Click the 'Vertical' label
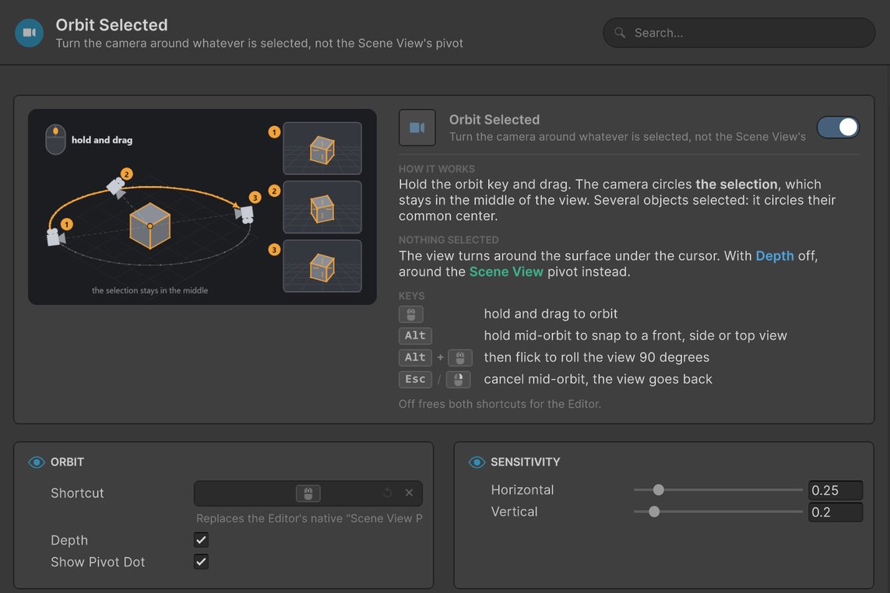The height and width of the screenshot is (593, 890). (514, 512)
